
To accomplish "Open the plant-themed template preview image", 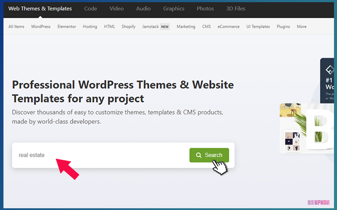I will click(x=307, y=128).
